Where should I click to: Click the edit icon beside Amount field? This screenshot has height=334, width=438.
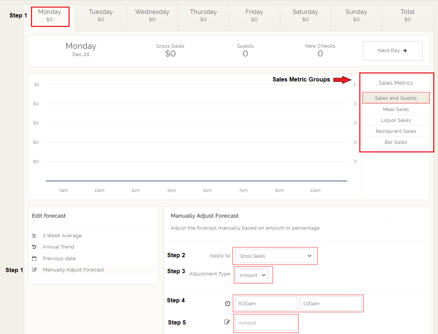tap(227, 322)
